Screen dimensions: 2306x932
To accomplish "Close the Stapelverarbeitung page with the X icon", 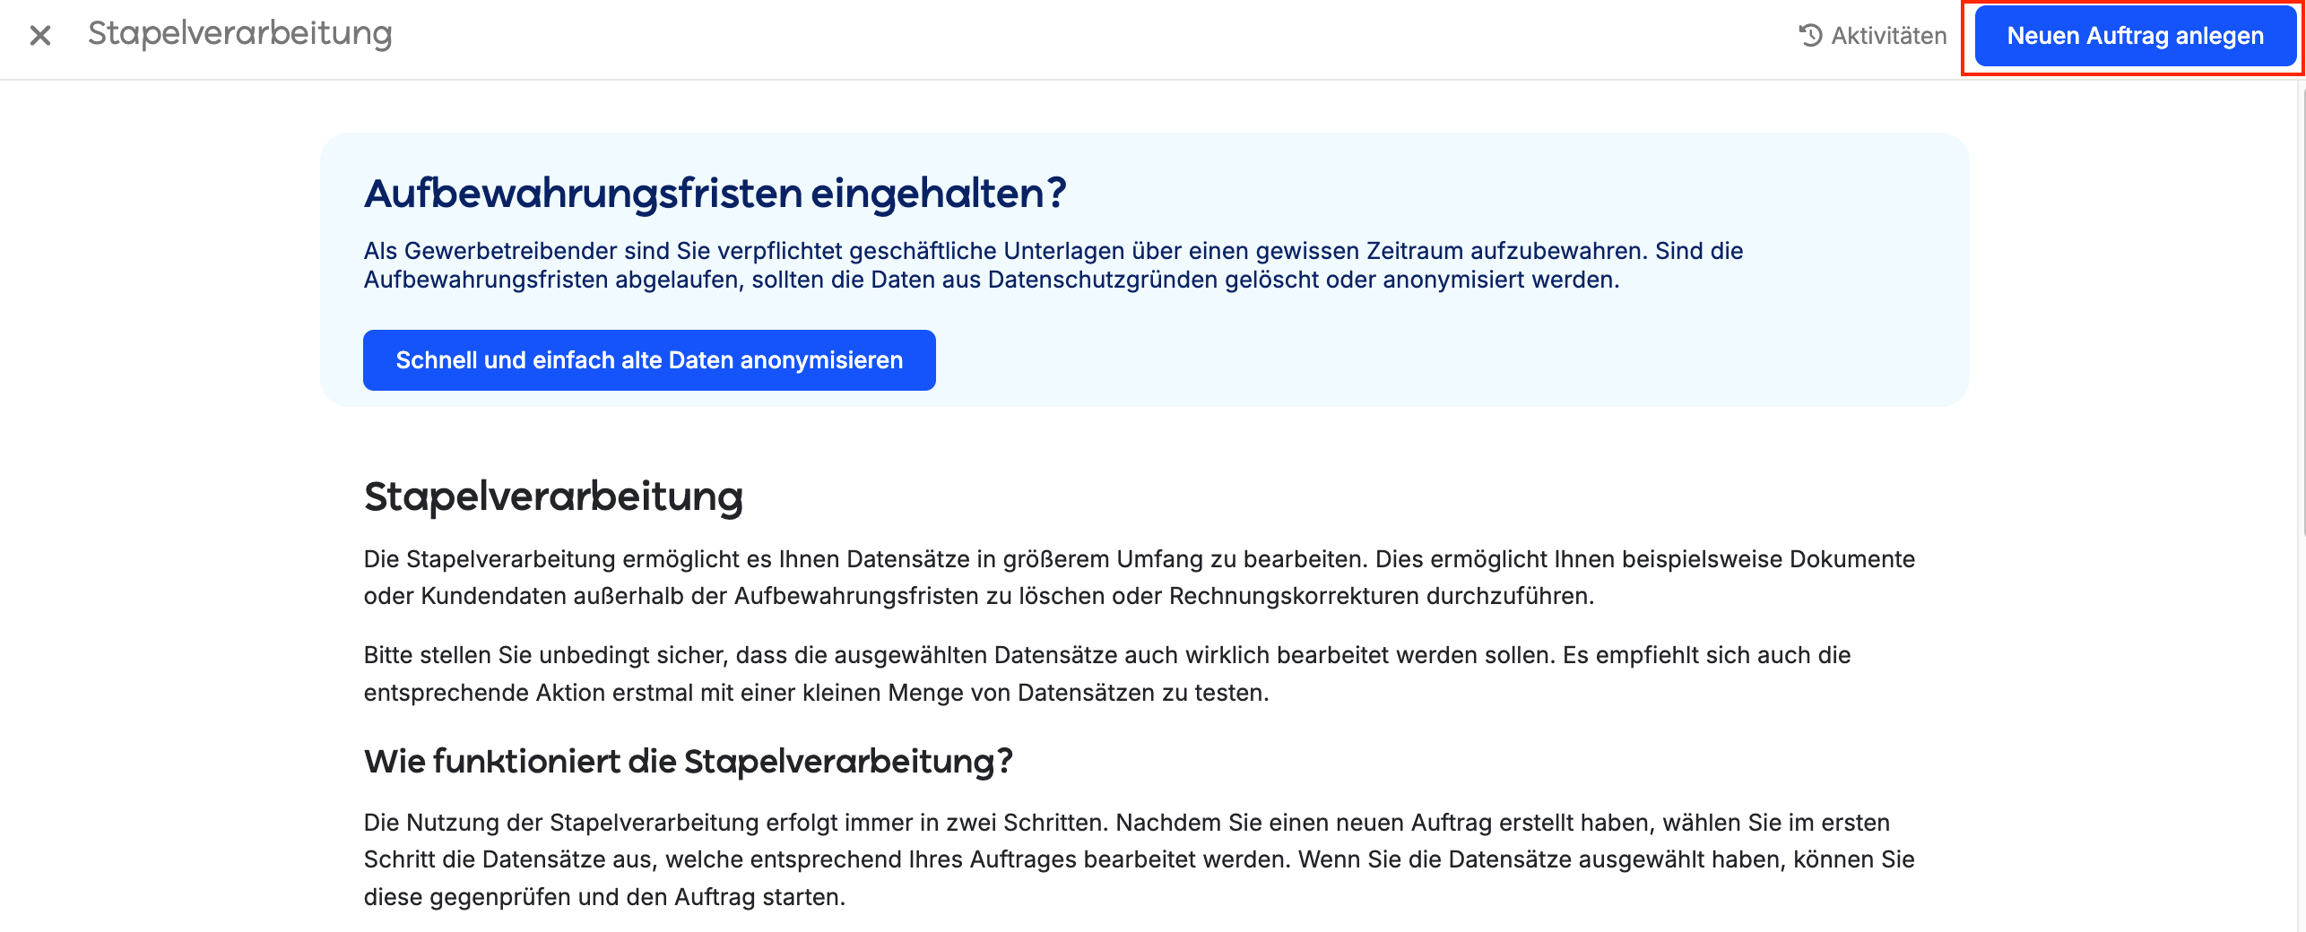I will (40, 36).
